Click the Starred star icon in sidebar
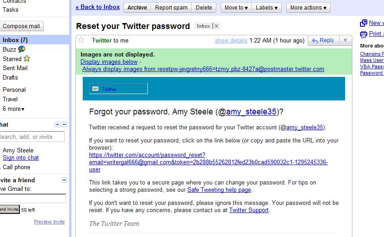The height and width of the screenshot is (237, 384). point(27,59)
